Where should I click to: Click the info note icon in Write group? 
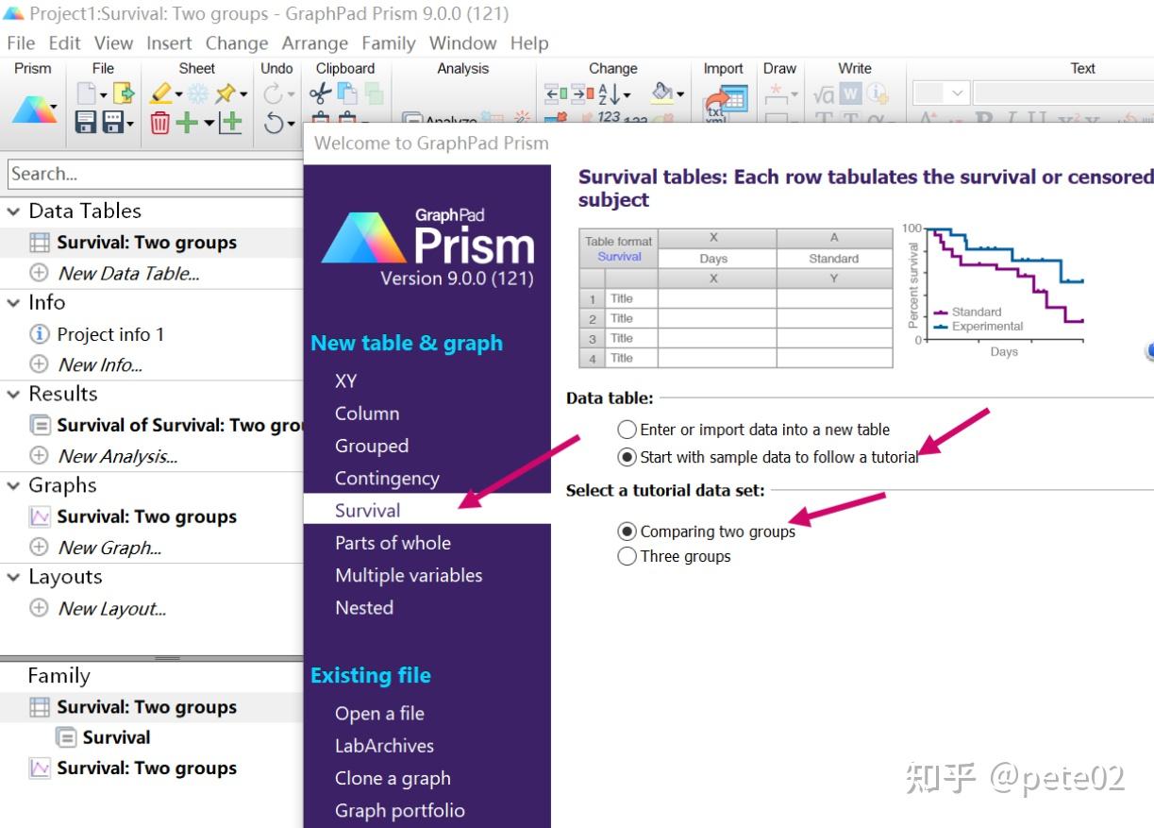point(878,93)
